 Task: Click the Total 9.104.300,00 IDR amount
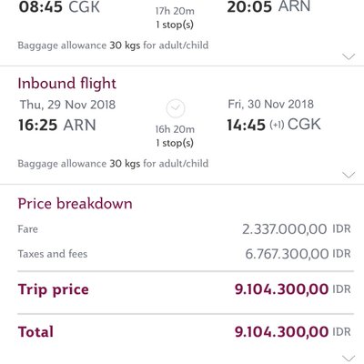tap(293, 331)
